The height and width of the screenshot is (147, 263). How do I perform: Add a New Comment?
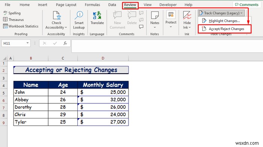pyautogui.click(x=117, y=20)
